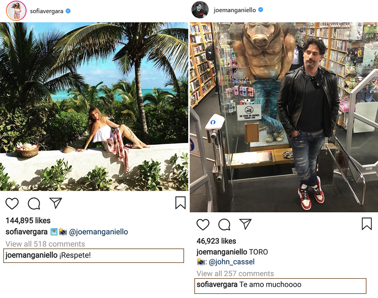Save the joemanganiello TORO post
378x298 pixels.
click(x=366, y=224)
